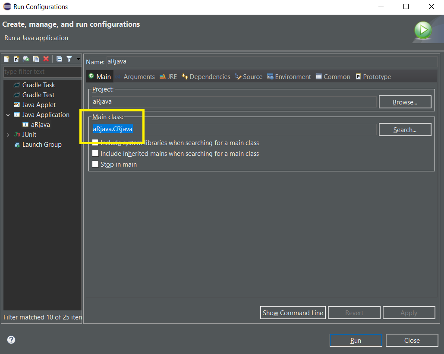
Task: Click the aRjava configuration icon
Action: (x=25, y=125)
